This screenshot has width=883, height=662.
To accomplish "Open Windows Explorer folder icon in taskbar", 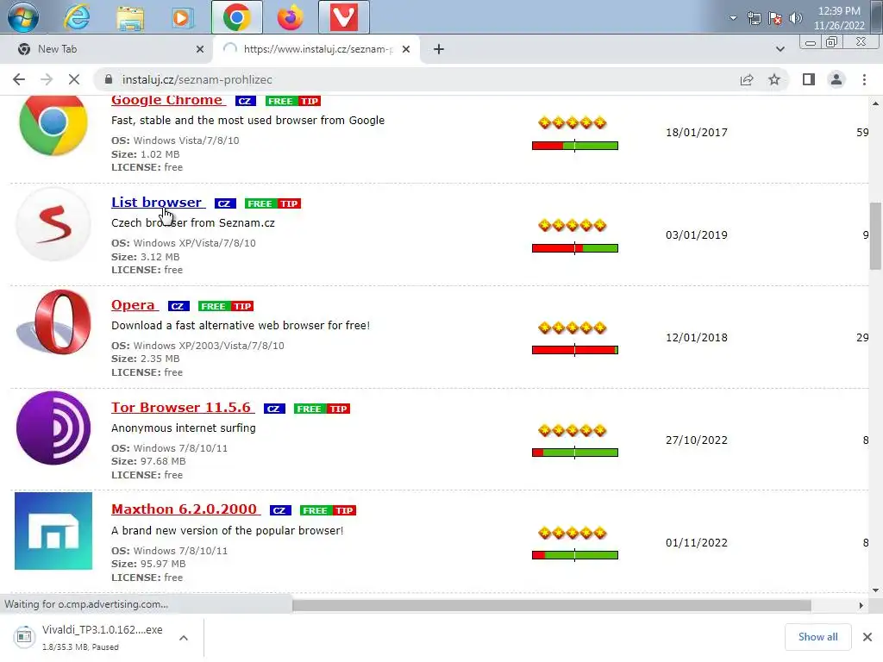I will click(x=130, y=17).
